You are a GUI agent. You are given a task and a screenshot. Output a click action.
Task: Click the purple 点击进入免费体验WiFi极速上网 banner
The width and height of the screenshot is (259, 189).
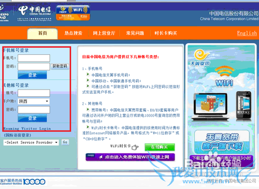(130, 157)
